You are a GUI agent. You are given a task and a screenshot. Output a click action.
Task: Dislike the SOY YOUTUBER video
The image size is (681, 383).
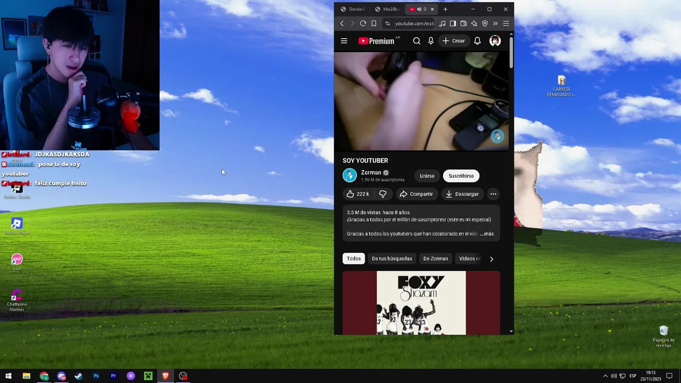383,194
